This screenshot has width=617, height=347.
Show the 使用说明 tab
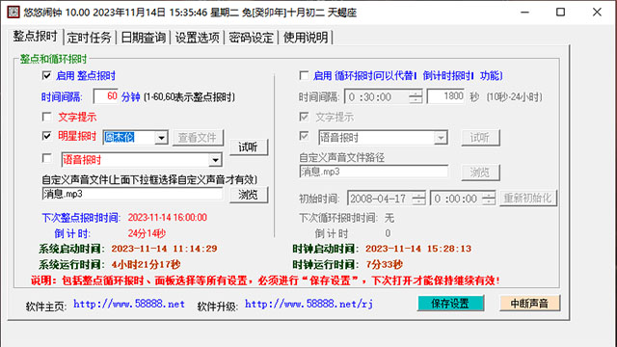coord(306,38)
